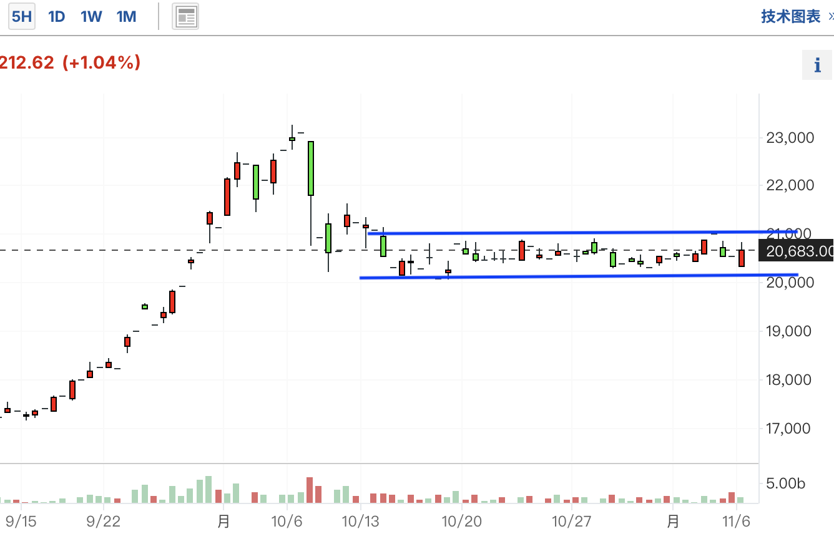
Task: Open the 技术图表 link
Action: pyautogui.click(x=797, y=16)
